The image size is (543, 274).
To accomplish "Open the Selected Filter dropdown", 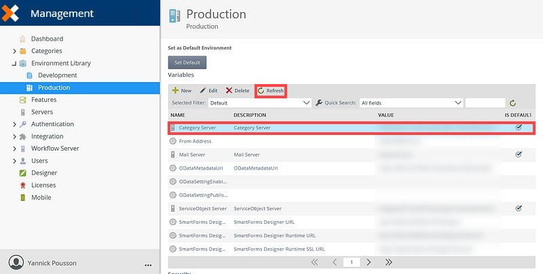I will (x=260, y=103).
